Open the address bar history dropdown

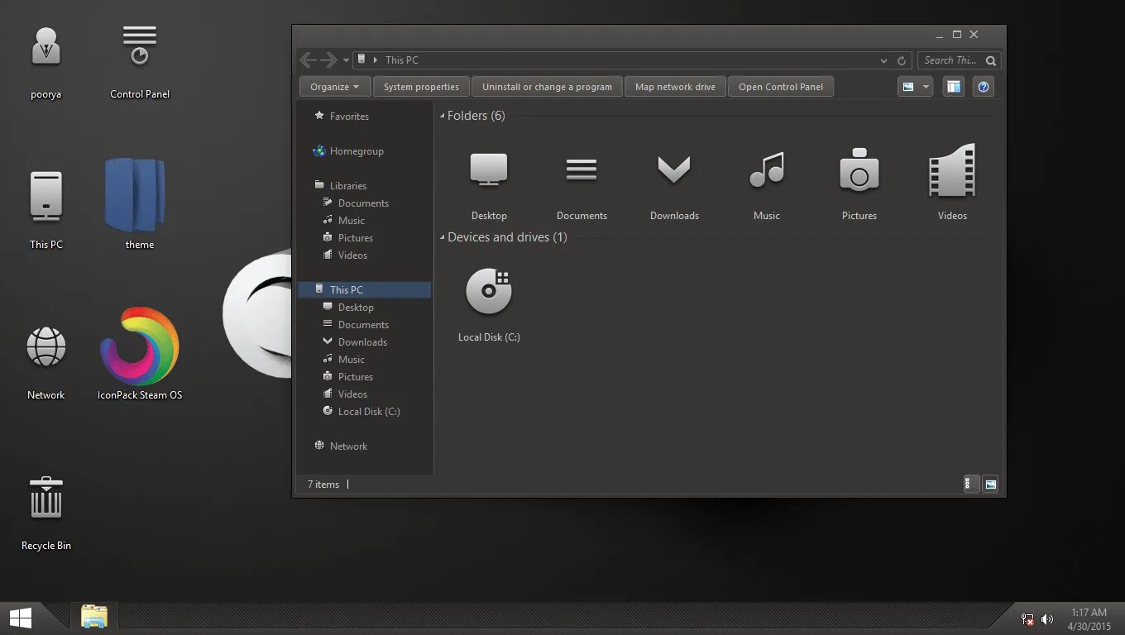[883, 60]
